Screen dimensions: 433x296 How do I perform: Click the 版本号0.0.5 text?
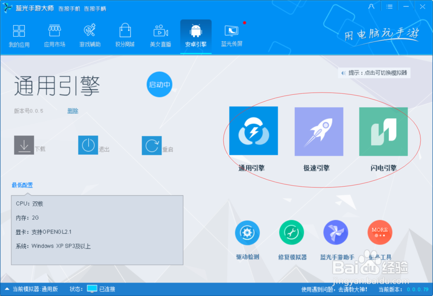coord(29,111)
